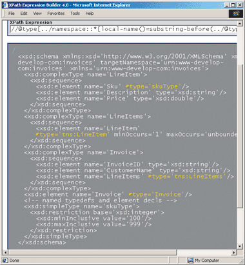Image resolution: width=245 pixels, height=265 pixels.
Task: Click the horizontal scrollbar left arrow
Action: 5,252
